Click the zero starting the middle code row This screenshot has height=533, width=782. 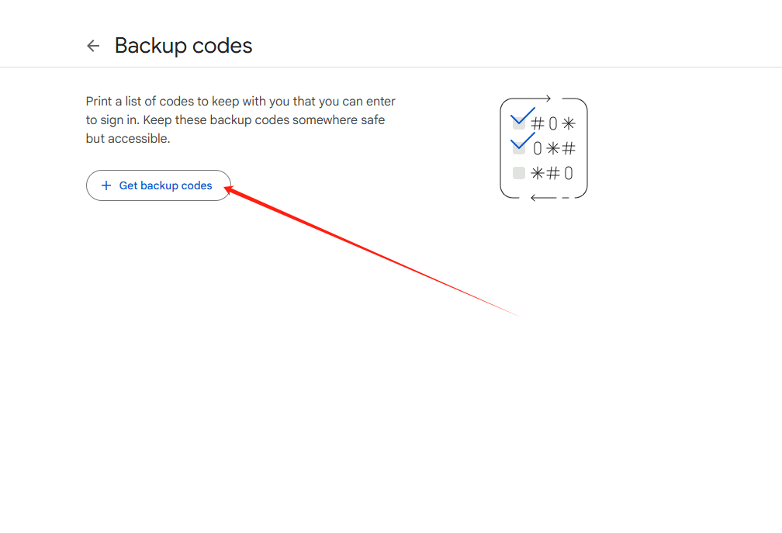tap(538, 149)
